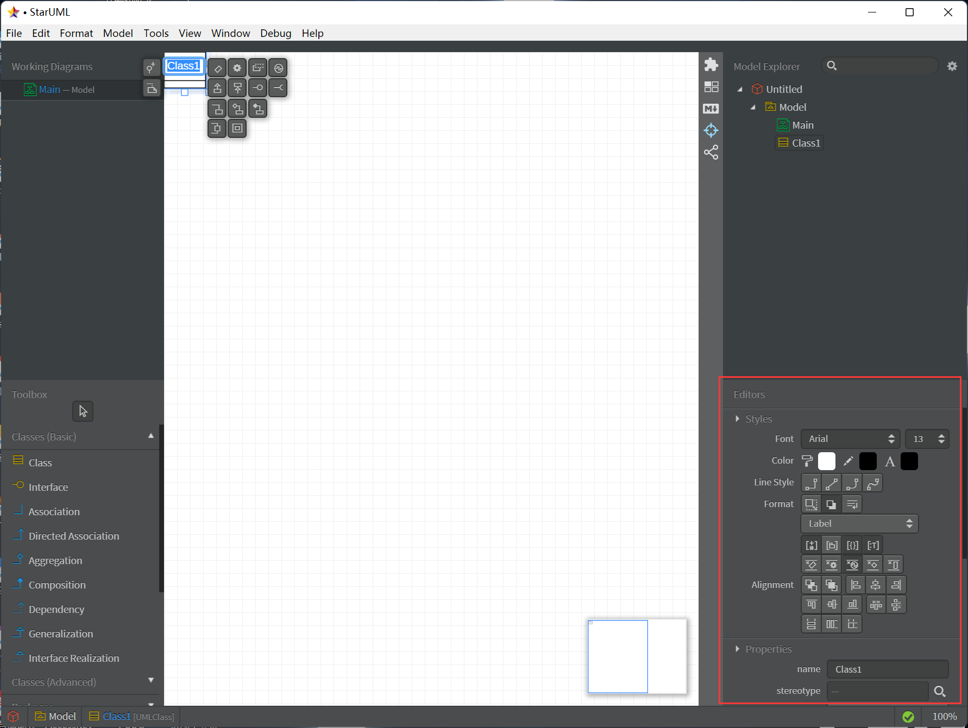Open the Debug menu
Image resolution: width=968 pixels, height=728 pixels.
tap(276, 33)
